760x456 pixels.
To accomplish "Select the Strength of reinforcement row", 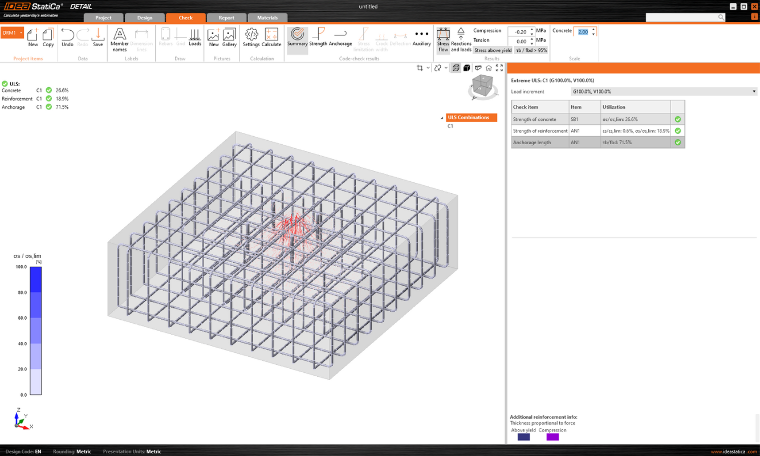I will coord(598,131).
